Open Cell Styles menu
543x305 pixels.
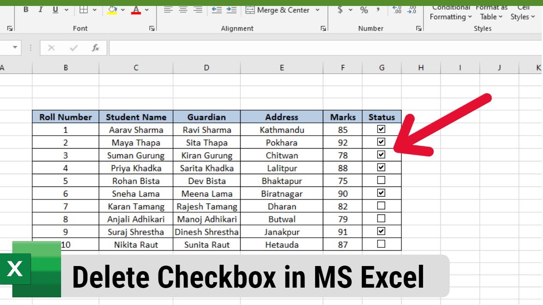(x=523, y=13)
